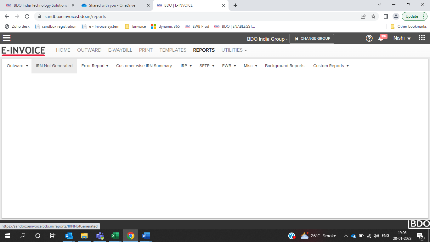The image size is (430, 242).
Task: Bookmark this page with star icon
Action: [373, 16]
